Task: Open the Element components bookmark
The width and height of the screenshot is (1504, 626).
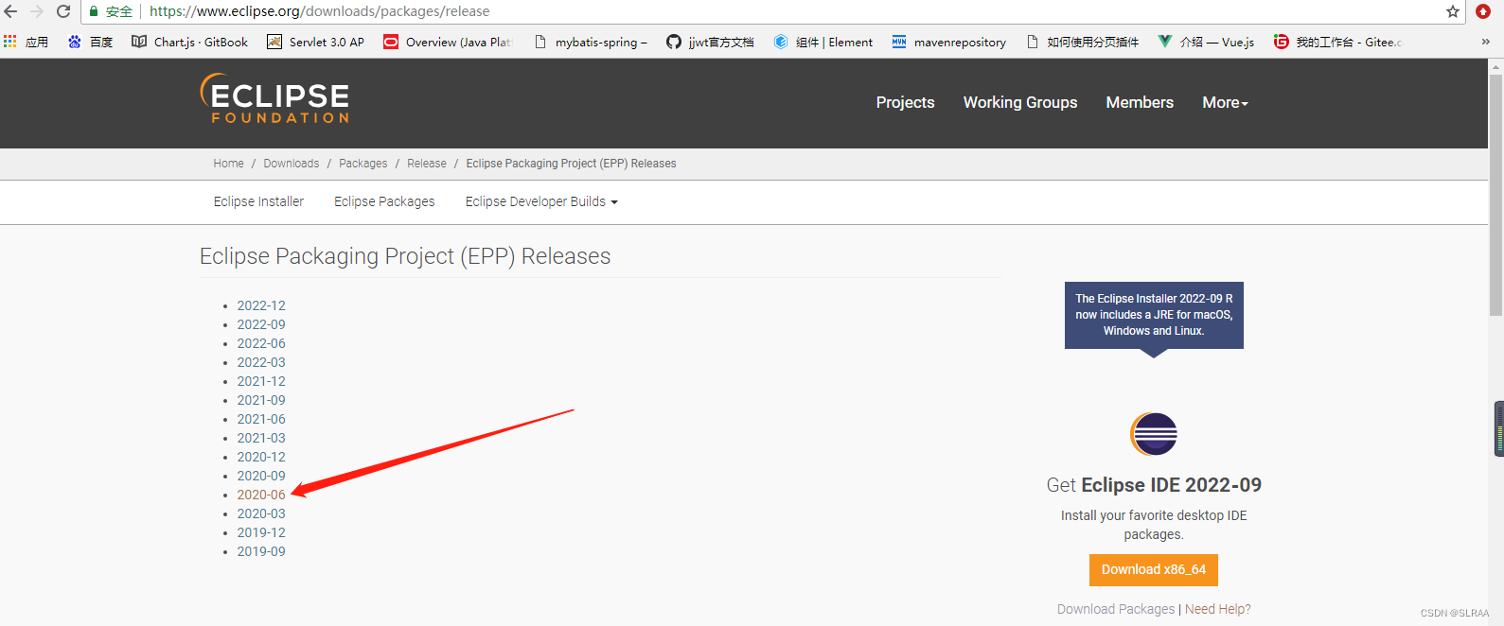Action: [823, 42]
